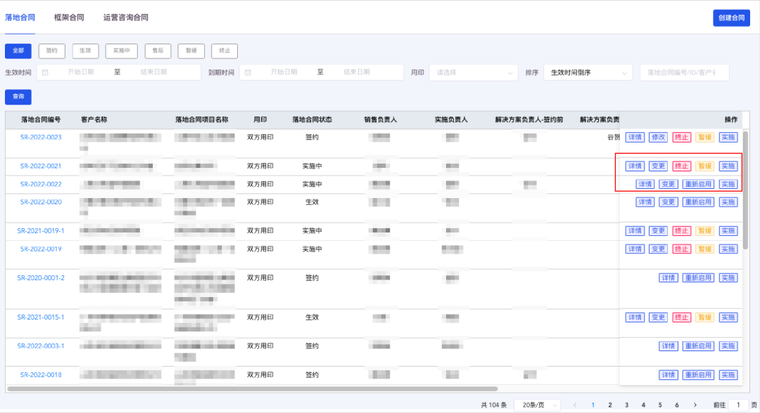Go to next page using right arrow
The image size is (760, 413).
click(695, 405)
